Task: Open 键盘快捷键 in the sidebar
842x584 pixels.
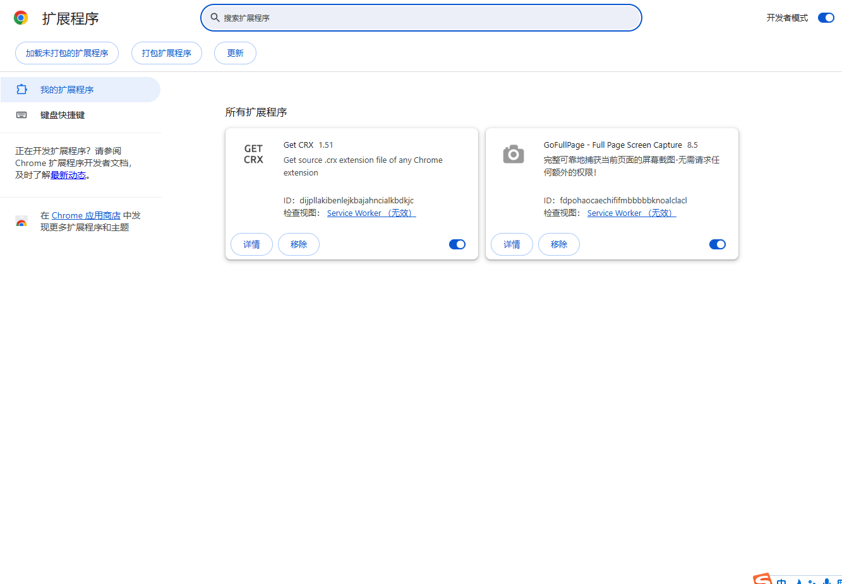Action: pyautogui.click(x=62, y=115)
